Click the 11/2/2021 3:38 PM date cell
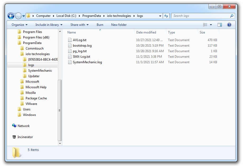Screen dimensions: 243x166 coord(149,57)
